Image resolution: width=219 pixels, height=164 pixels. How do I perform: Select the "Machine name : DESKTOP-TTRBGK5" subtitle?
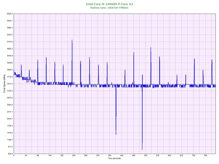coord(109,8)
